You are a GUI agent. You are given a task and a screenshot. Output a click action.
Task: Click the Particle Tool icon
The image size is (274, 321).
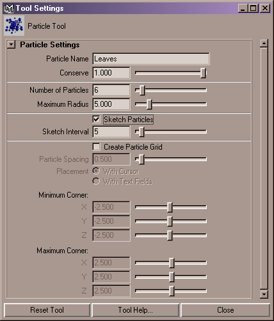tap(14, 26)
